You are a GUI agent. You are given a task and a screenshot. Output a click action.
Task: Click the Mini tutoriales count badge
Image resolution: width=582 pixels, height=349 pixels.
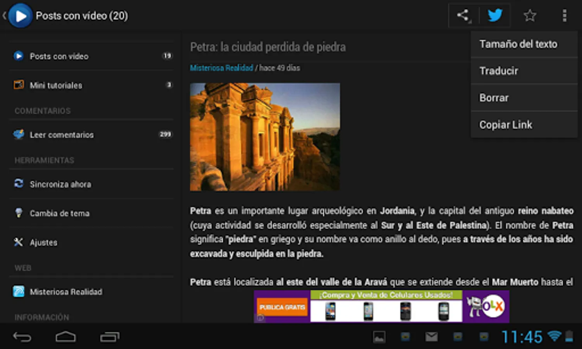(x=169, y=85)
